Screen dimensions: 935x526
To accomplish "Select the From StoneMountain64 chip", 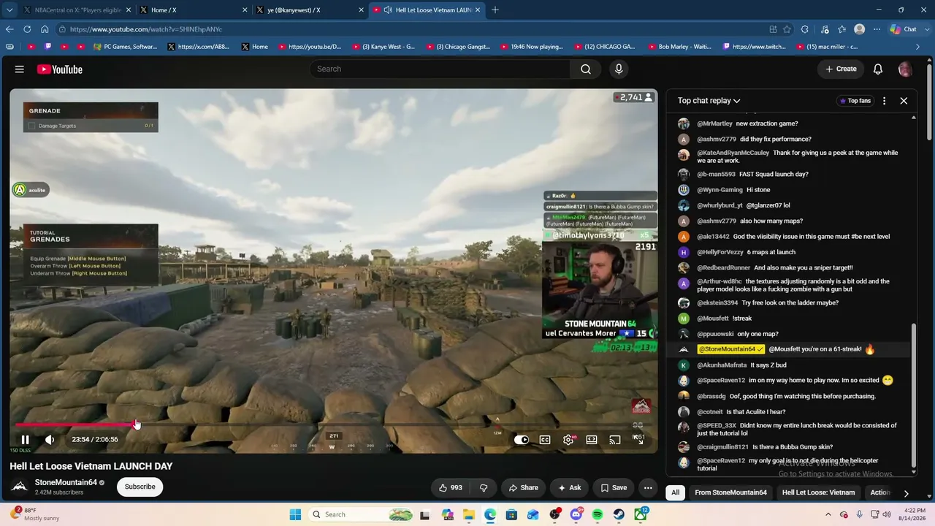I will (x=730, y=492).
